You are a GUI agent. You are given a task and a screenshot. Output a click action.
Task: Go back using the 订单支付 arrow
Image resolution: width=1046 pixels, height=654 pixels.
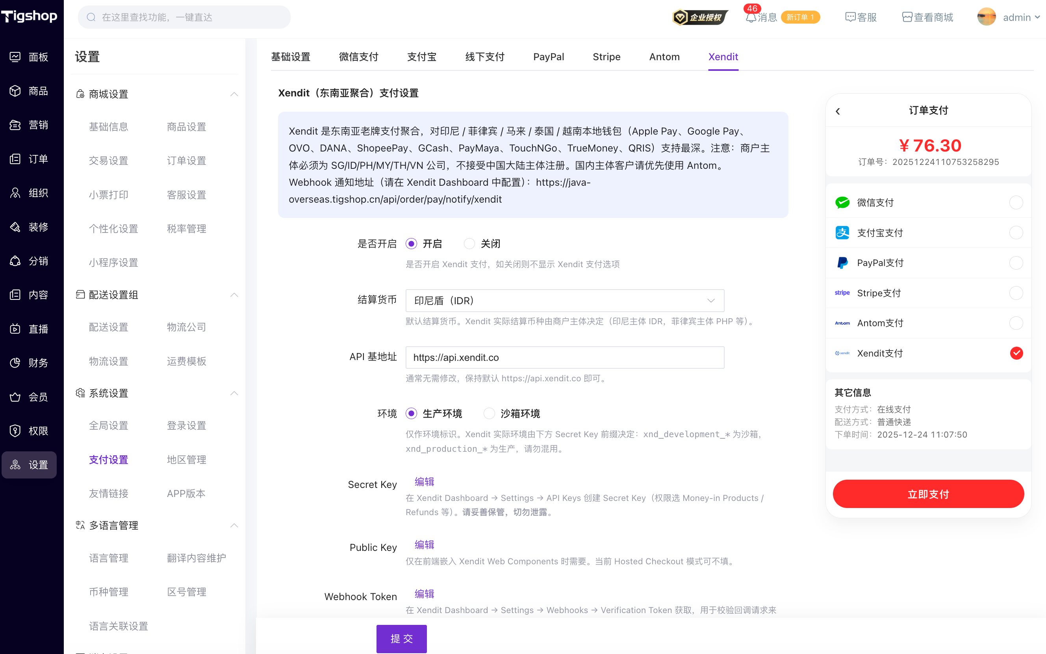pyautogui.click(x=838, y=111)
